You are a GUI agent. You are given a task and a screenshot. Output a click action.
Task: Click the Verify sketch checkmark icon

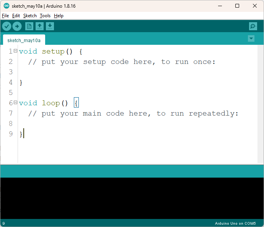[x=7, y=26]
